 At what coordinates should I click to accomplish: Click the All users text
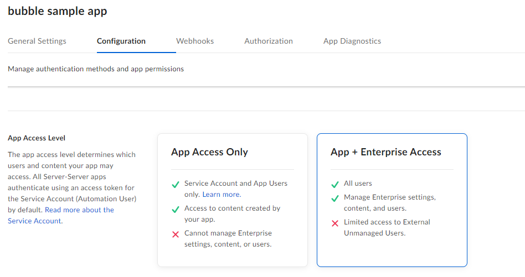coord(358,184)
